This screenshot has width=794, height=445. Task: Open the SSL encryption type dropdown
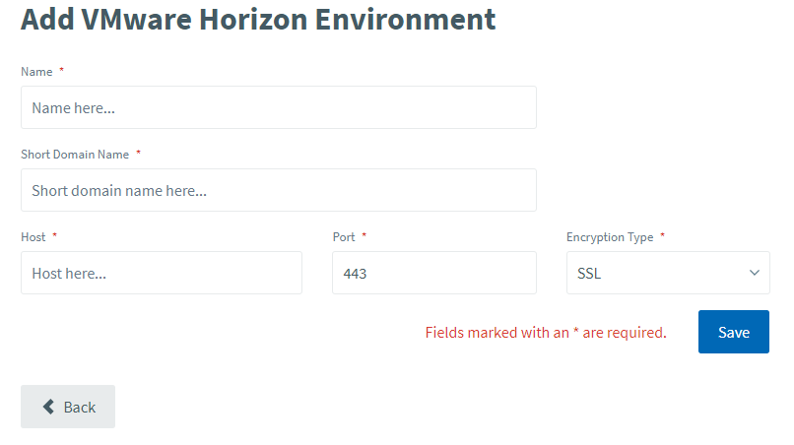coord(668,273)
